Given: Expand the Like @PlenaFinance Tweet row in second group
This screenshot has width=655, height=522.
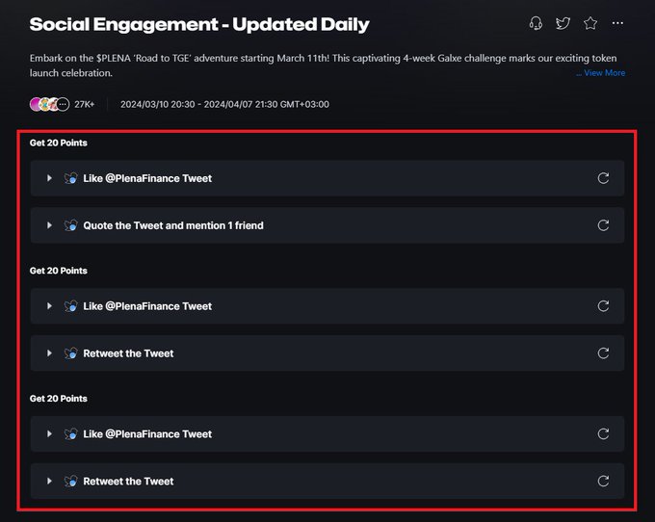Looking at the screenshot, I should point(49,306).
